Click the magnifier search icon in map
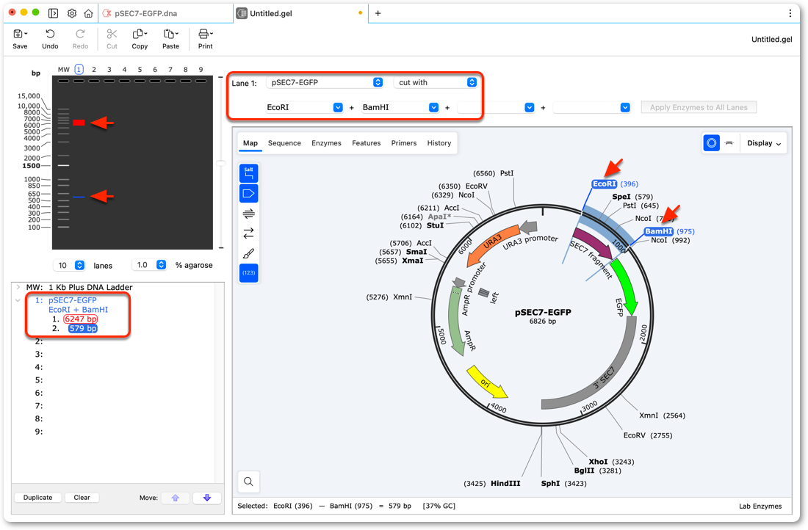Image resolution: width=808 pixels, height=530 pixels. click(x=248, y=482)
